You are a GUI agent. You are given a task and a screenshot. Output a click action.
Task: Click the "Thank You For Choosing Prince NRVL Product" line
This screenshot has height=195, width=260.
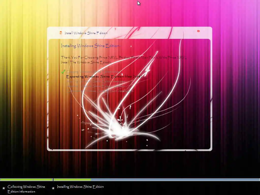point(124,58)
